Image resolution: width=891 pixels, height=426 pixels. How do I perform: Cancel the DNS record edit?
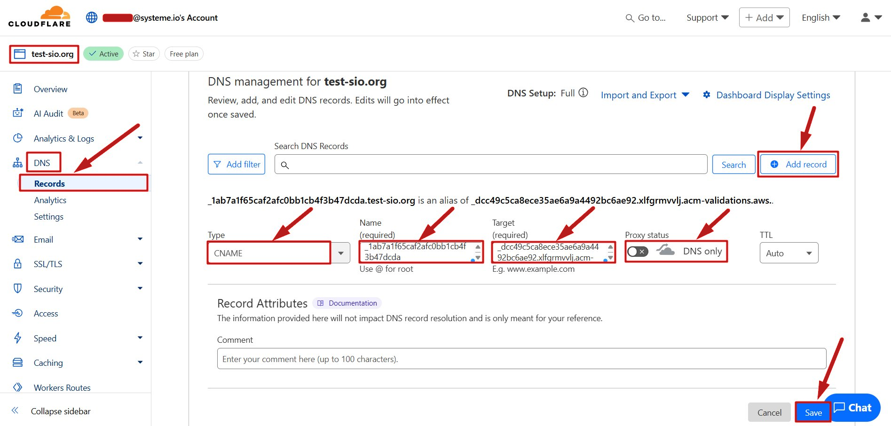point(769,412)
